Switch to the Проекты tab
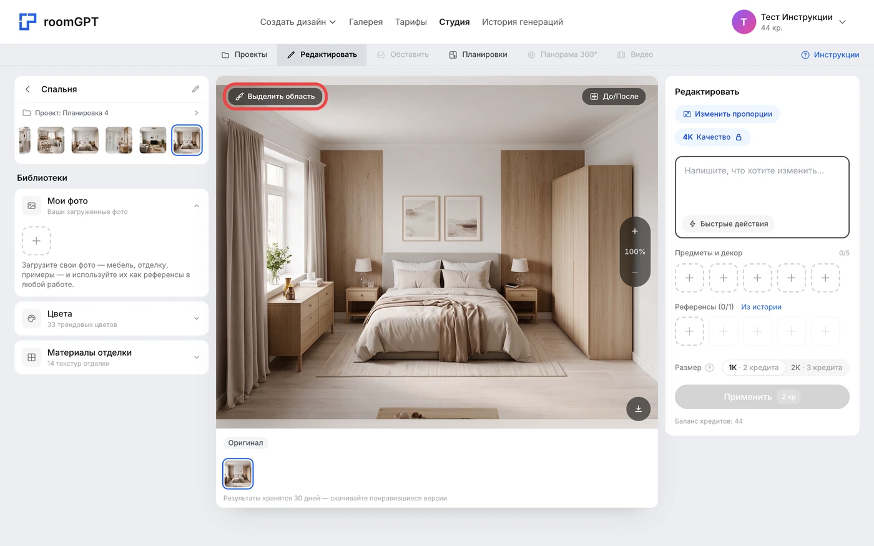The width and height of the screenshot is (874, 546). pos(245,55)
